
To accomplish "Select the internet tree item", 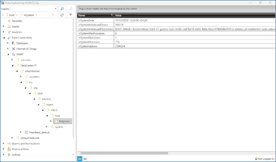I will click(x=46, y=99).
